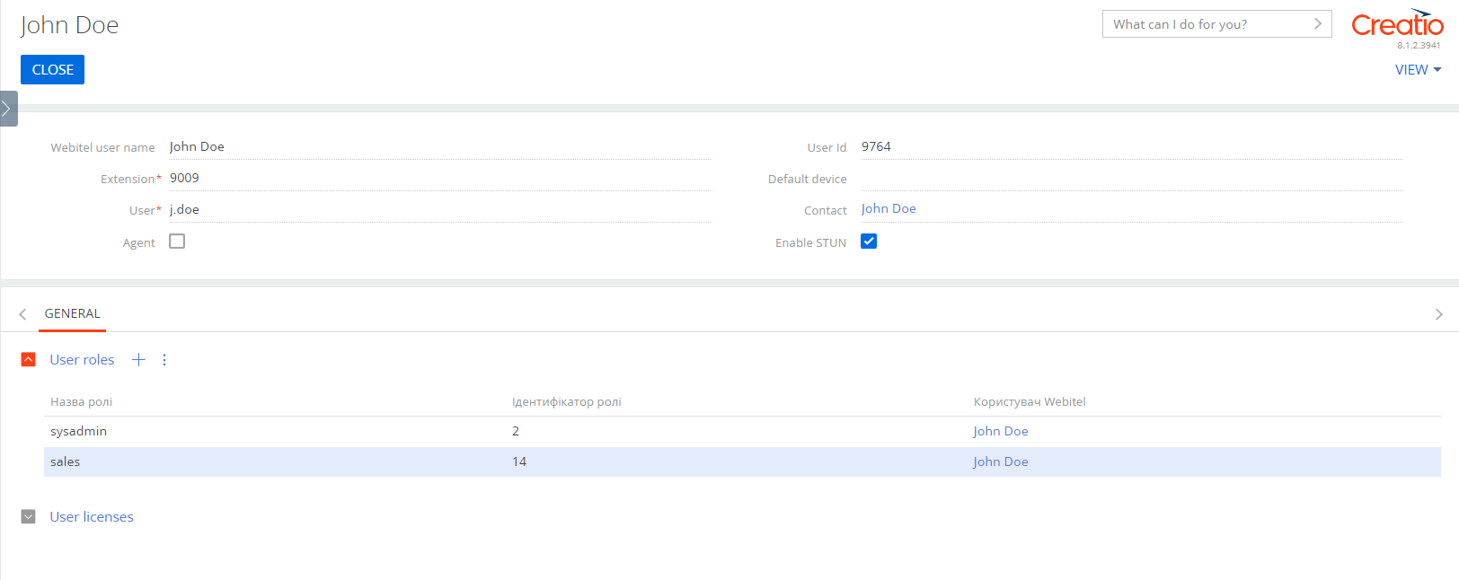Click role identifier value 2
This screenshot has height=580, width=1459.
516,431
